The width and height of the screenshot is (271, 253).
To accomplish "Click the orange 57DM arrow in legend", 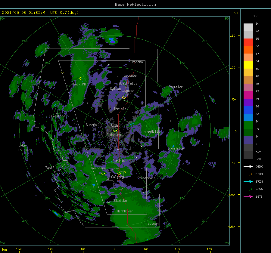I will pyautogui.click(x=248, y=174).
